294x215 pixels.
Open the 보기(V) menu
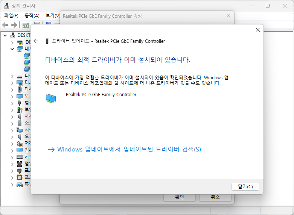tap(52, 15)
